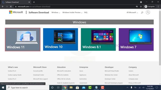Click the network tray icon

click(x=140, y=87)
